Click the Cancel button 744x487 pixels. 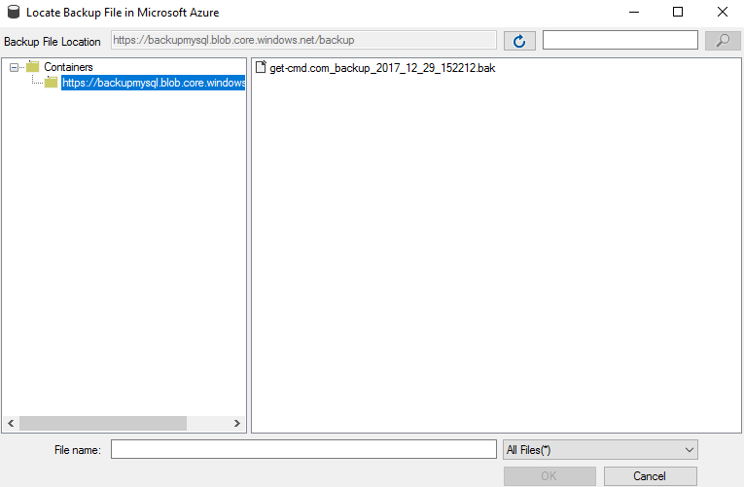coord(650,476)
